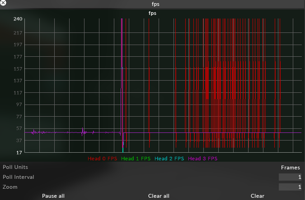This screenshot has height=200, width=305.
Task: Click the 117 y-axis label
Action: [18, 93]
